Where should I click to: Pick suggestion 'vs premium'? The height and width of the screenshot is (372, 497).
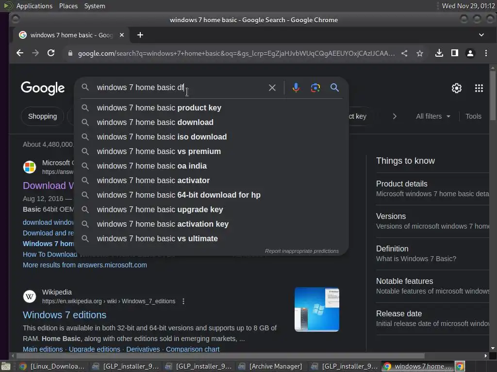tap(211, 152)
